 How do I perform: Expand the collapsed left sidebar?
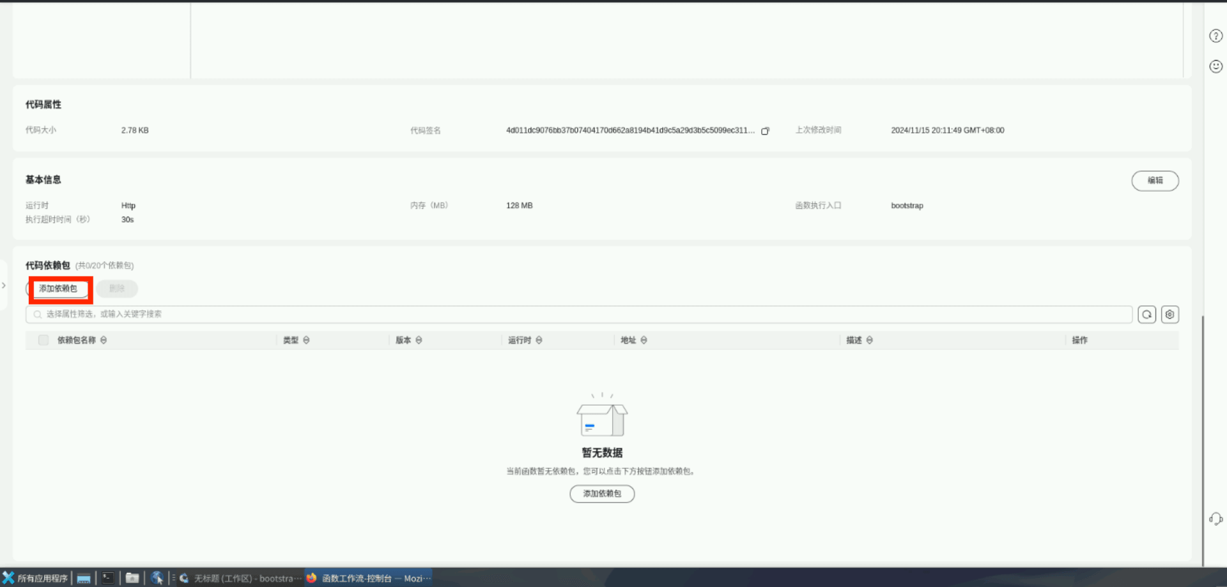click(x=4, y=286)
